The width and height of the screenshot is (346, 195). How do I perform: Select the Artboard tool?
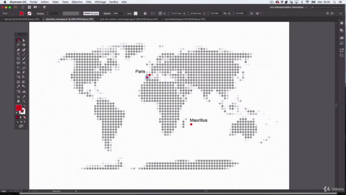click(x=18, y=97)
